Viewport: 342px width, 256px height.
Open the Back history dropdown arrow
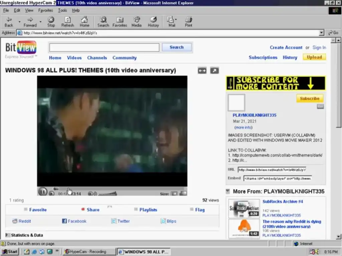19,22
